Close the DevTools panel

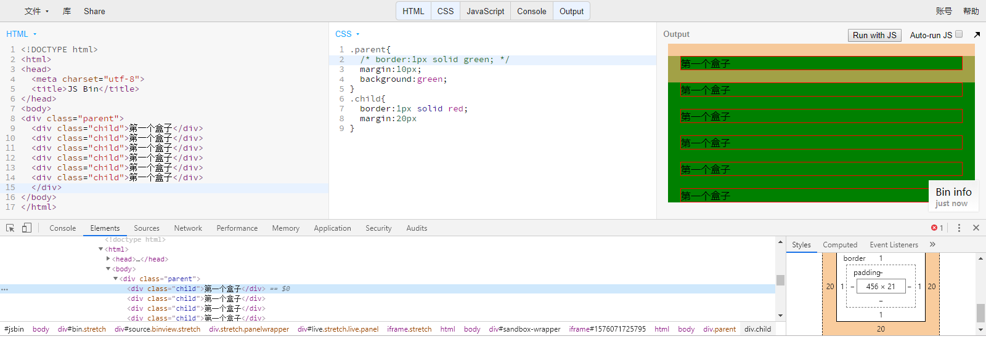976,228
